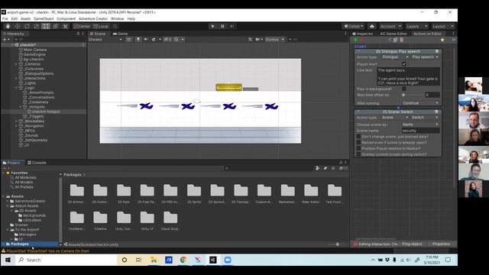The image size is (489, 275).
Task: Click gear icon on Dialogue: Play speech node
Action: click(437, 51)
